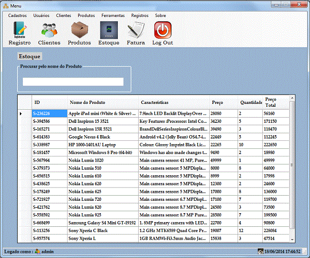This screenshot has width=310, height=258.
Task: Select the cell Sony Xperia L
Action: coord(103,238)
